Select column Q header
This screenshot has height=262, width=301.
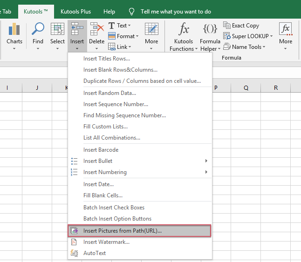click(246, 87)
